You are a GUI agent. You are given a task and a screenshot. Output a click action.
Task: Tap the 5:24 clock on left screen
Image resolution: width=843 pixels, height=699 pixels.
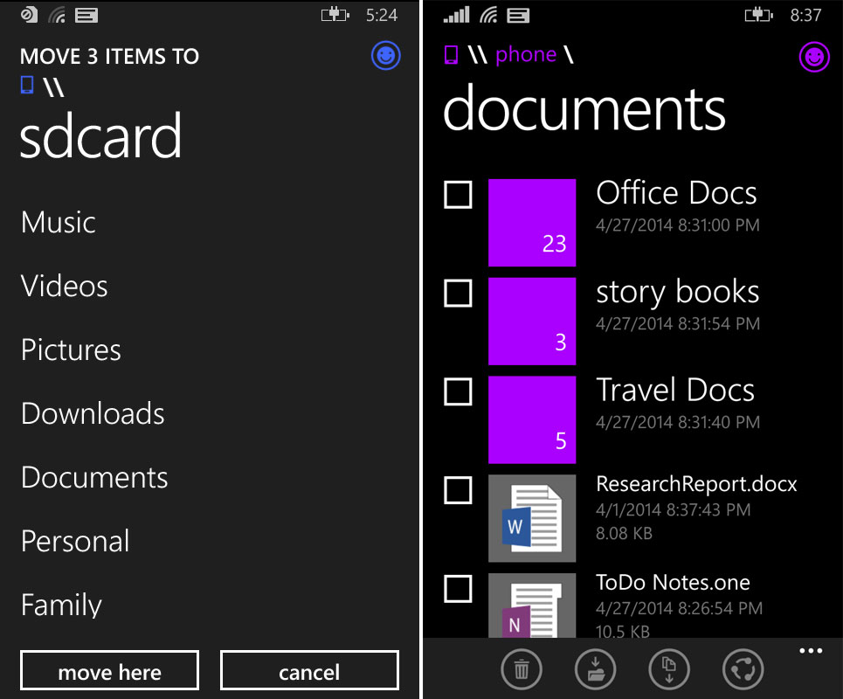(x=381, y=15)
